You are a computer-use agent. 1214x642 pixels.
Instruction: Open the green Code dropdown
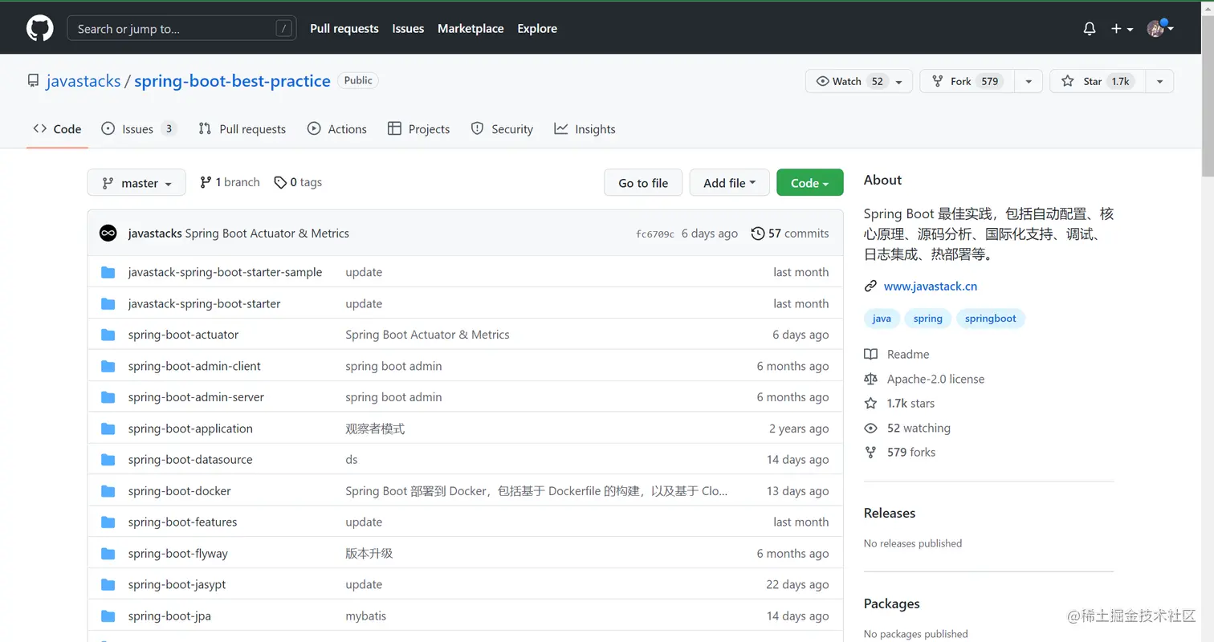coord(810,183)
